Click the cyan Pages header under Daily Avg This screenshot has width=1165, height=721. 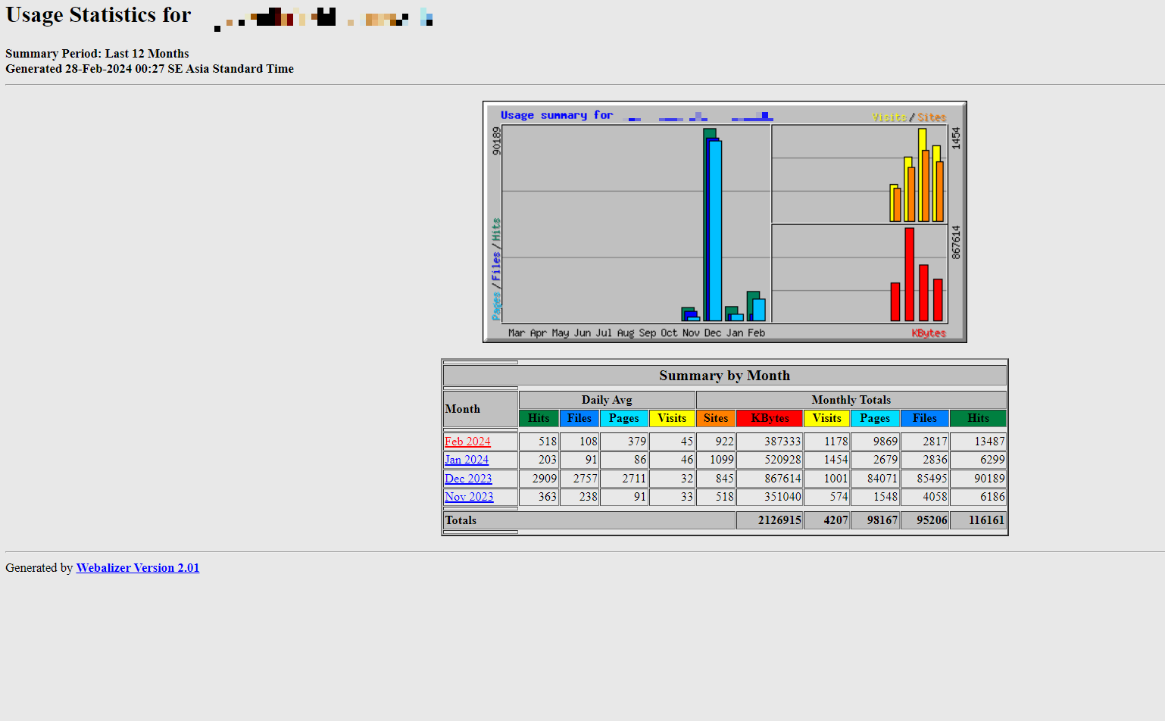624,418
